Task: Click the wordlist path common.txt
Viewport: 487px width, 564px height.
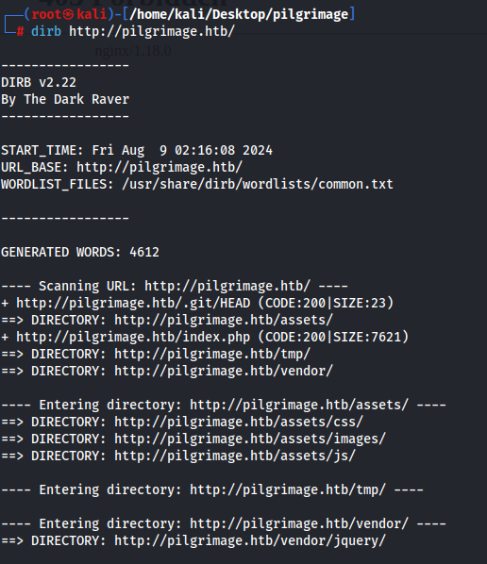Action: pos(258,184)
